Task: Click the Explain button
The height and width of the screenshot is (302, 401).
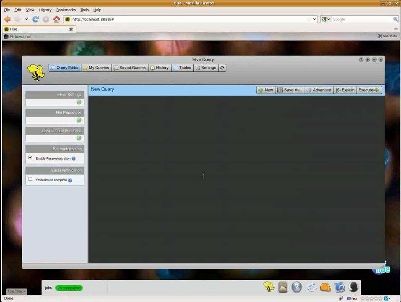Action: pyautogui.click(x=345, y=90)
